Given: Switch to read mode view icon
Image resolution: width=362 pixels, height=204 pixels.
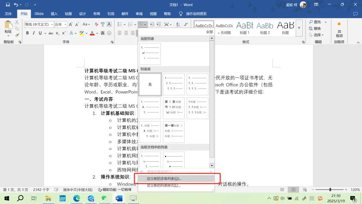Looking at the screenshot, I should click(282, 190).
